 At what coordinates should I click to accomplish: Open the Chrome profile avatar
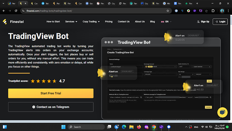[x=222, y=11]
